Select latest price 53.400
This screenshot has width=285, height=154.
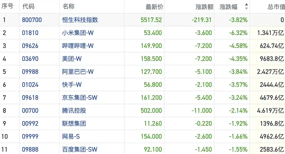[153, 33]
